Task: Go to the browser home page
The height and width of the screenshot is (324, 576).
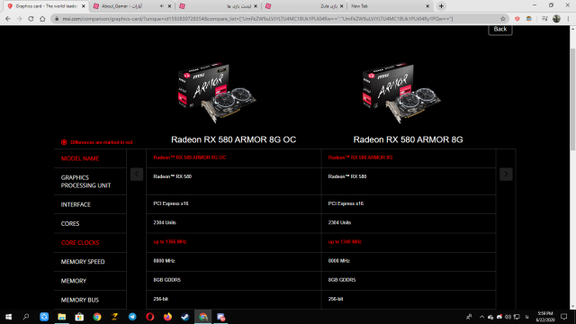Action: (42, 19)
